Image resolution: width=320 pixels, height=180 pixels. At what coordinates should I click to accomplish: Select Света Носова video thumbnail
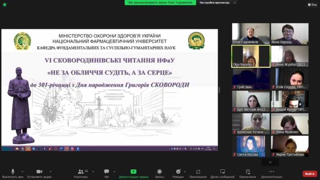[251, 146]
